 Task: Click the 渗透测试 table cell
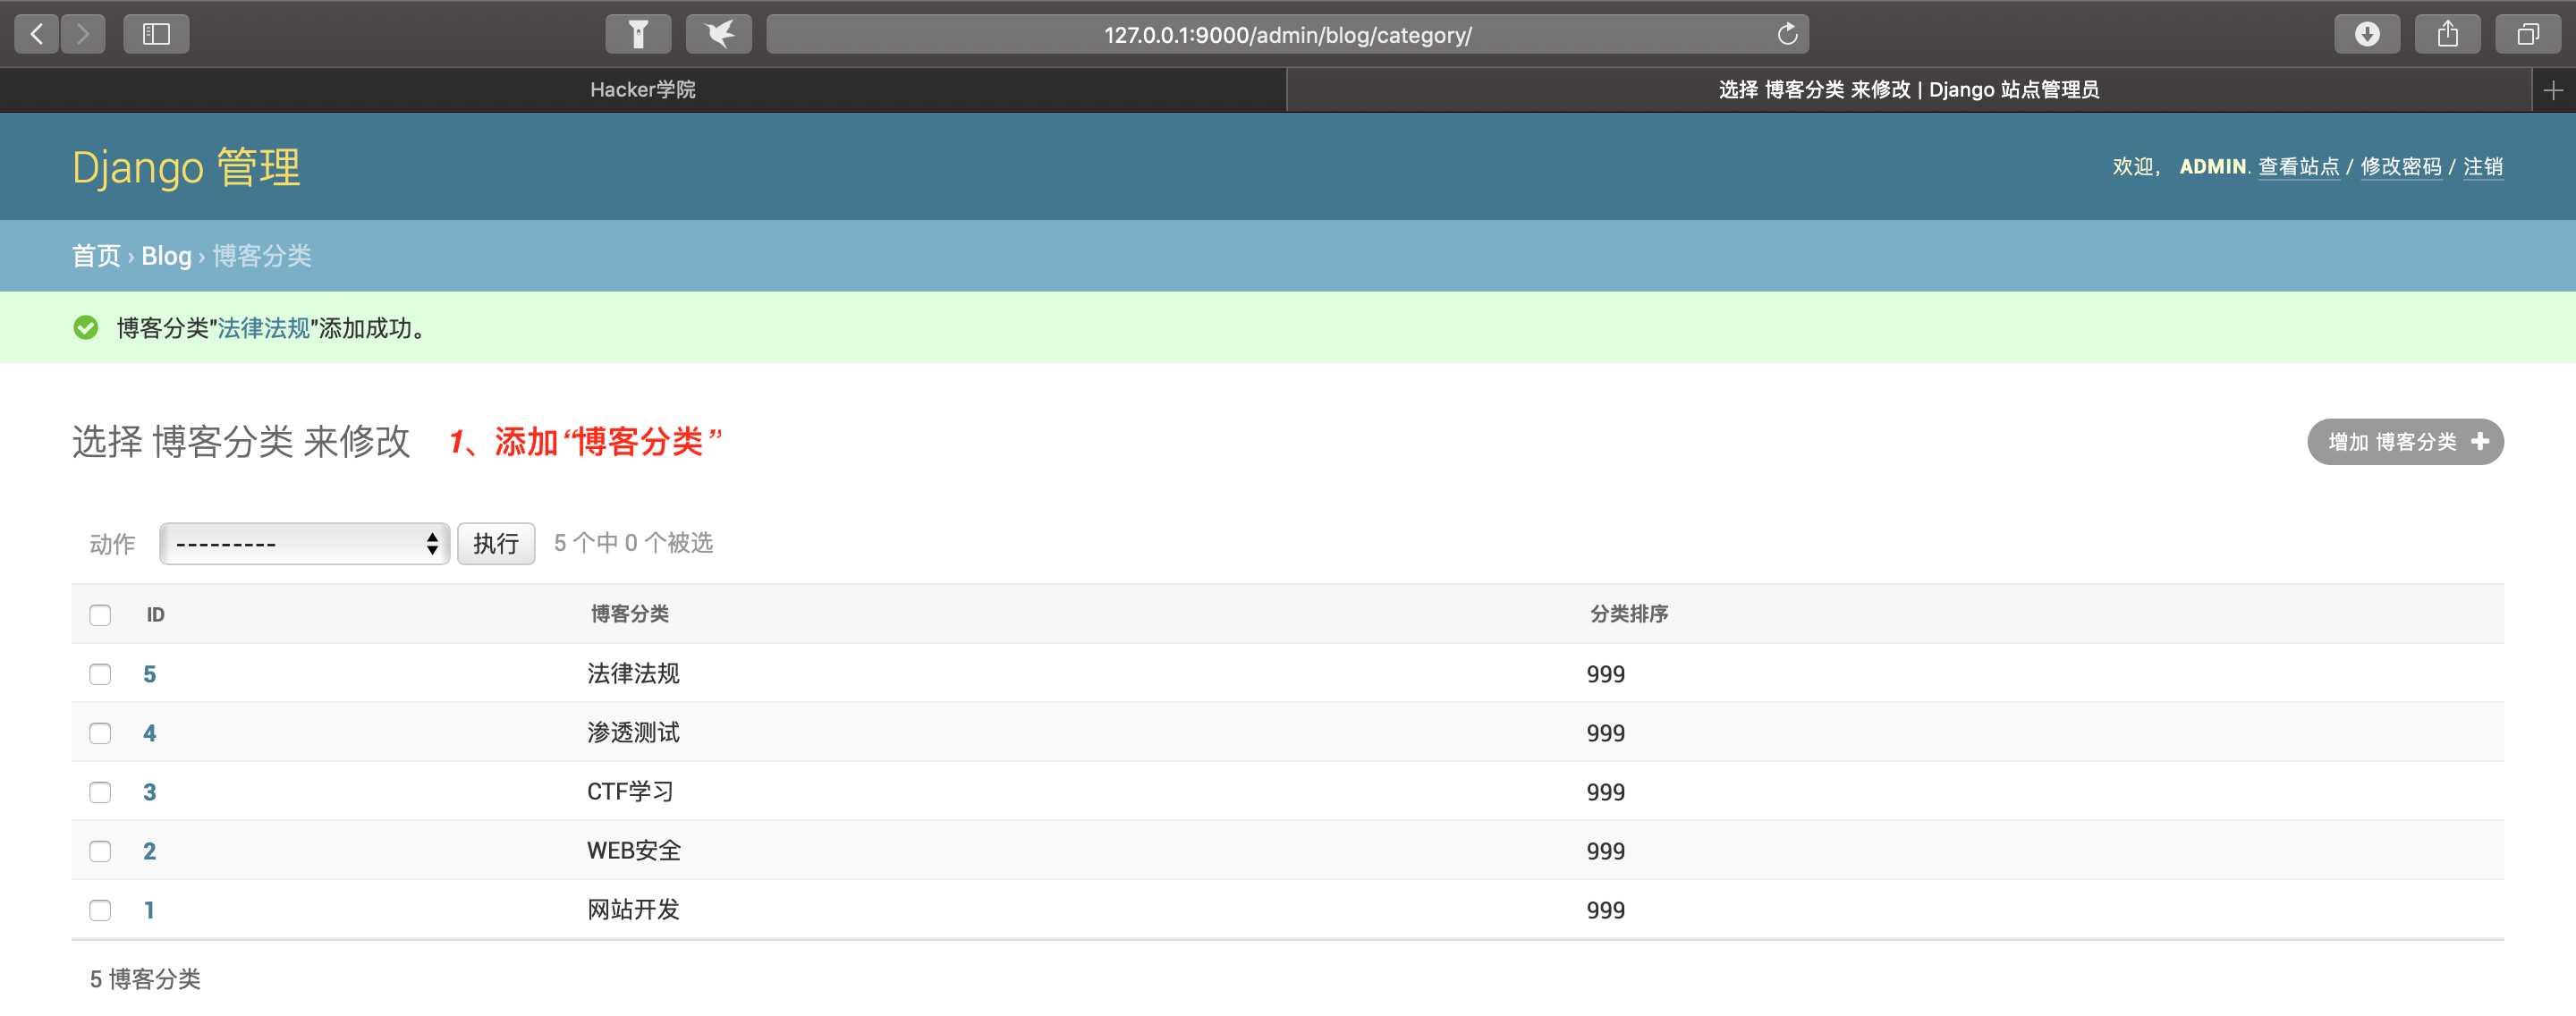tap(633, 733)
